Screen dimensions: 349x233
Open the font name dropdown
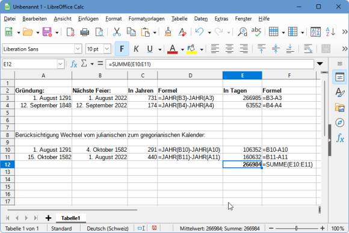coord(78,49)
